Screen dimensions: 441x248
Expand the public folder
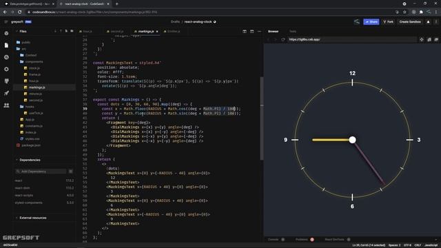point(23,42)
